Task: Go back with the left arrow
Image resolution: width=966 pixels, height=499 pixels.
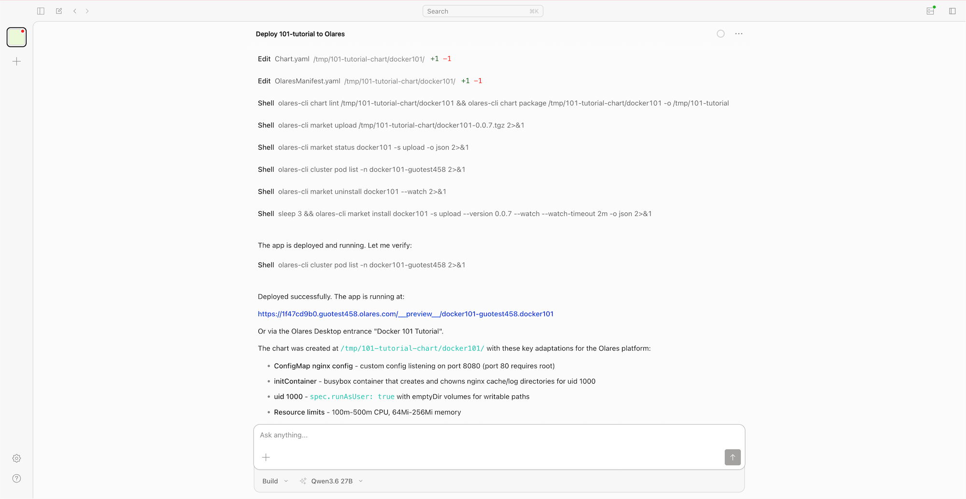Action: click(75, 11)
